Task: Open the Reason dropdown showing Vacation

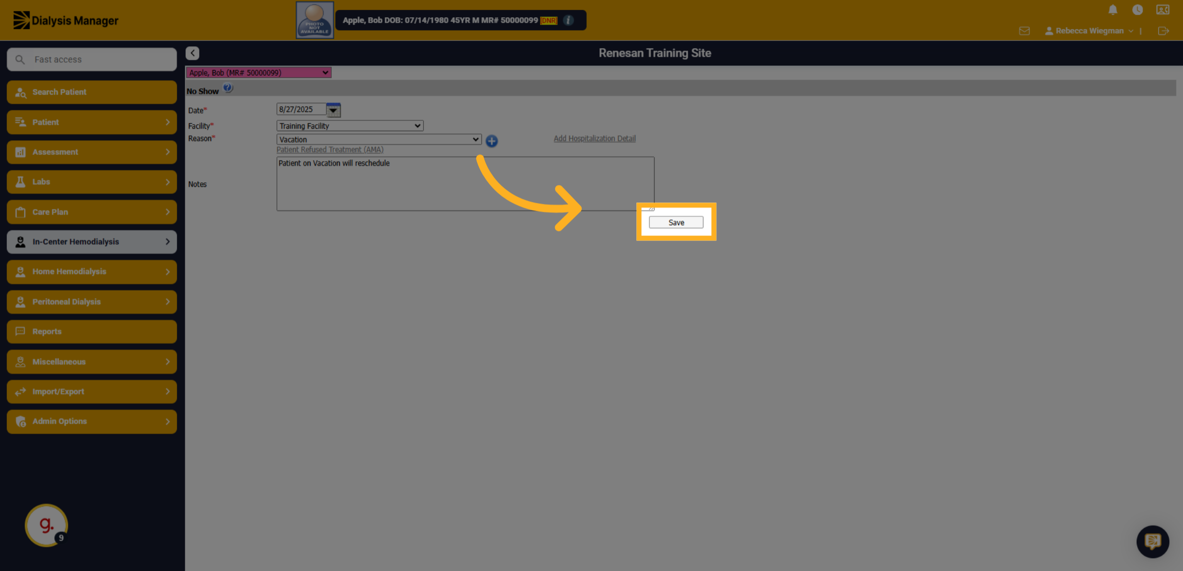Action: pos(379,139)
